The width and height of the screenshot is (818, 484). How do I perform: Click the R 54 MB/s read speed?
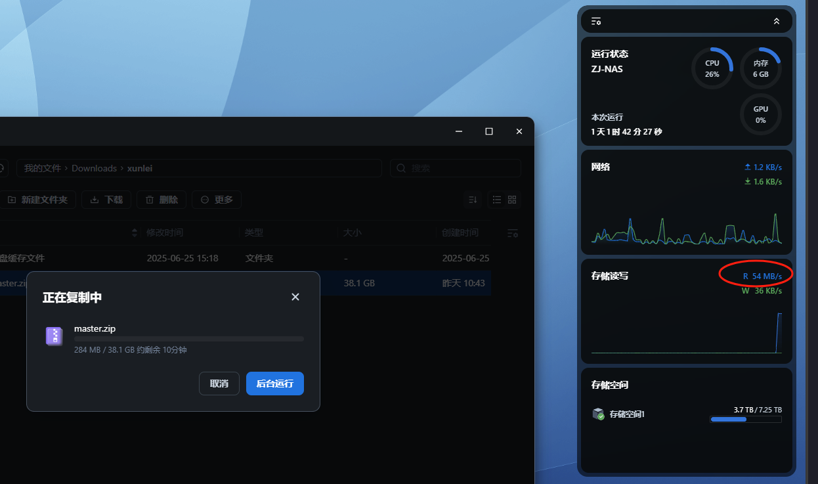tap(762, 276)
